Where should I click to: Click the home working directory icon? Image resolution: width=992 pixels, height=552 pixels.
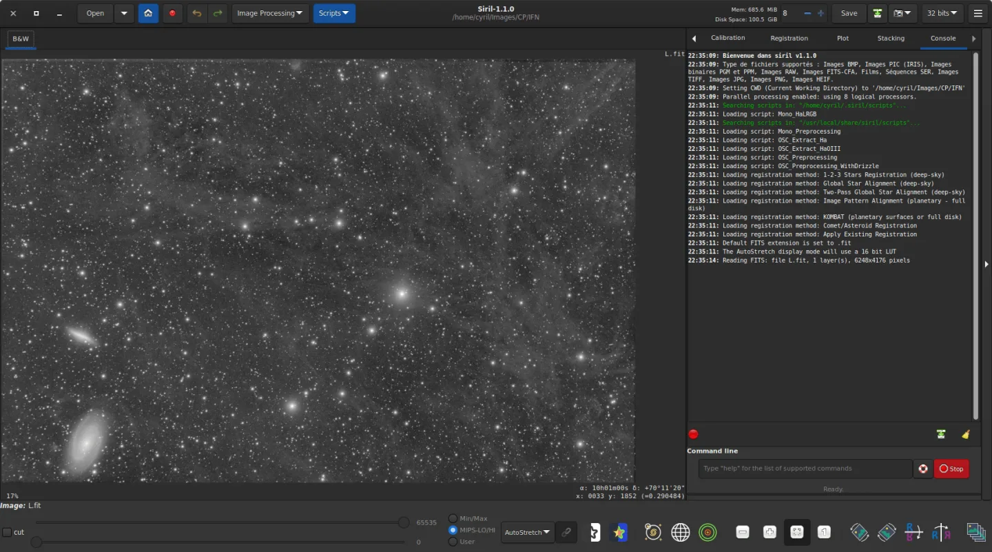148,13
